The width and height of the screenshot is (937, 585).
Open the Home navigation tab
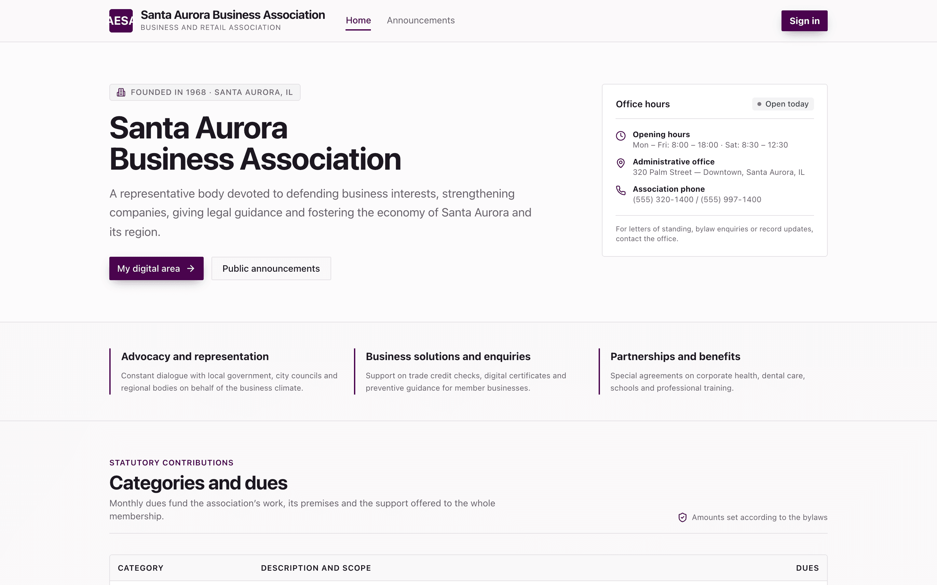tap(358, 20)
